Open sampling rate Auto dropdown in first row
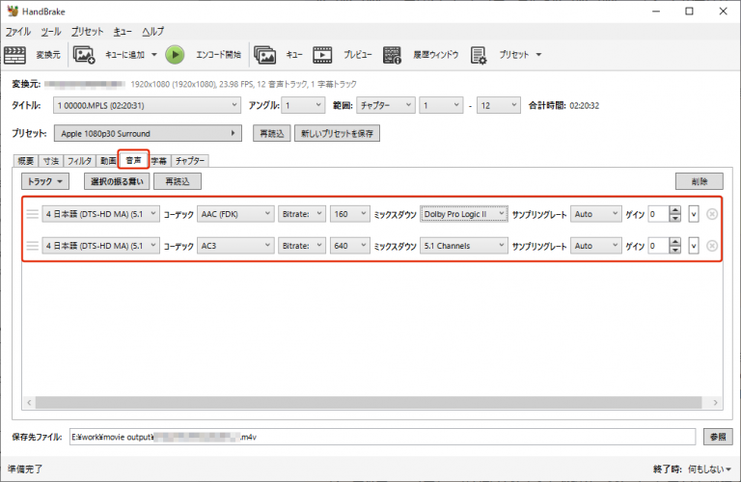This screenshot has width=741, height=482. pos(595,214)
